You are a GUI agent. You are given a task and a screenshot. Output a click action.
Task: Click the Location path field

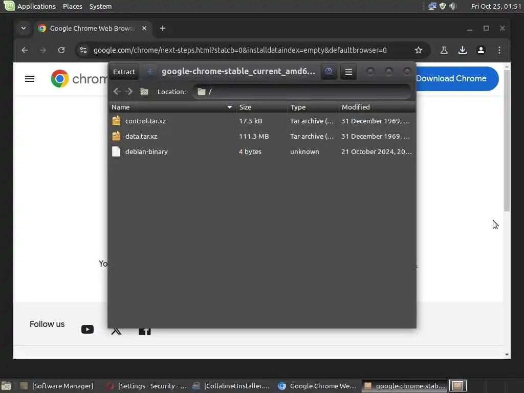point(302,92)
